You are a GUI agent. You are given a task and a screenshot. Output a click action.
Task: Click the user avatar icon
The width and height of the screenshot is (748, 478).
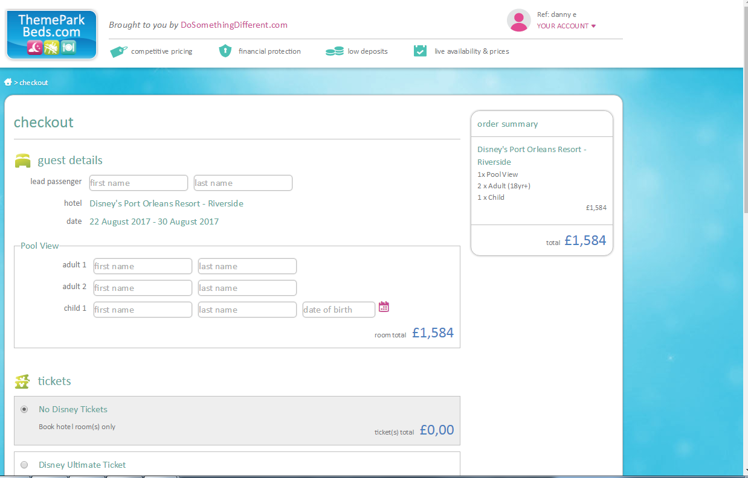pos(518,21)
